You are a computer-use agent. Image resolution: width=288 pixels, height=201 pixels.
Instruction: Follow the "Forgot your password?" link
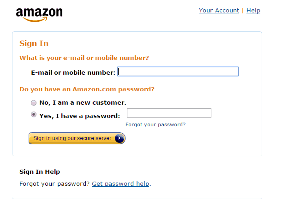point(156,124)
